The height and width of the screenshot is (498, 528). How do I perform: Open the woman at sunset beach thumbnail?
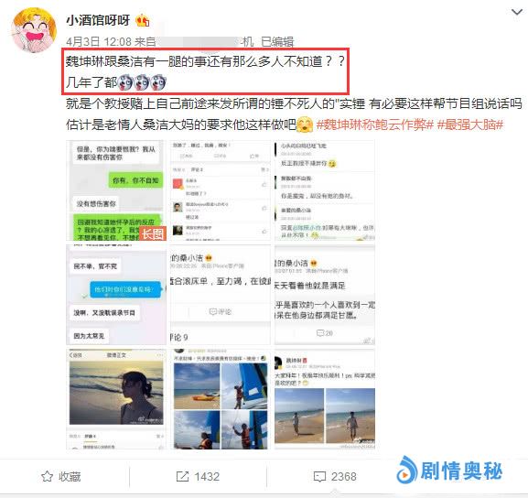click(116, 399)
